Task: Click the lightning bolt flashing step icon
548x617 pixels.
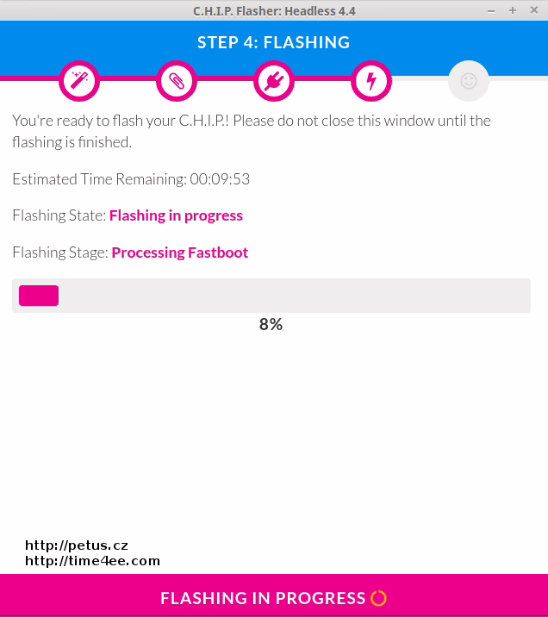Action: point(371,82)
